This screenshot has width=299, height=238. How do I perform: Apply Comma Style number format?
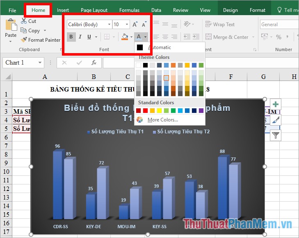287,37
